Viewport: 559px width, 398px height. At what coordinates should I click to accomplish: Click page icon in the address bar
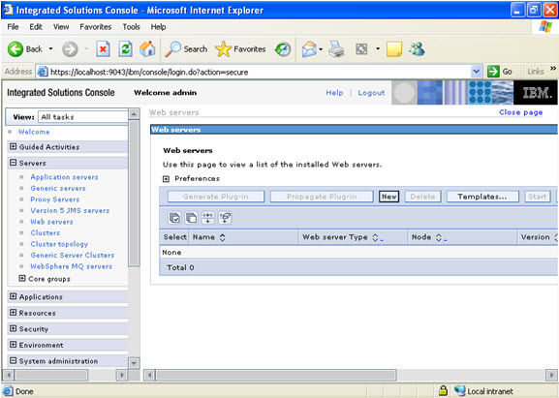pyautogui.click(x=43, y=72)
